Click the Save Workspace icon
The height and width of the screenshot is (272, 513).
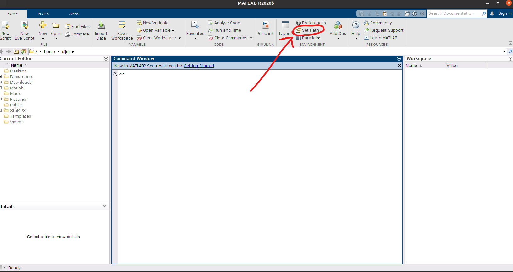click(x=122, y=25)
